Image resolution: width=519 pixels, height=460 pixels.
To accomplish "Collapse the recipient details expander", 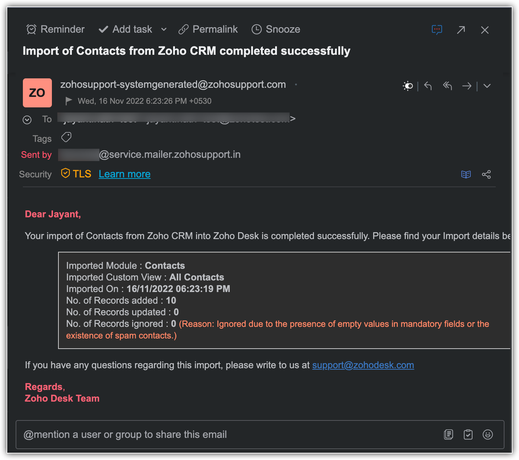I will (x=27, y=120).
